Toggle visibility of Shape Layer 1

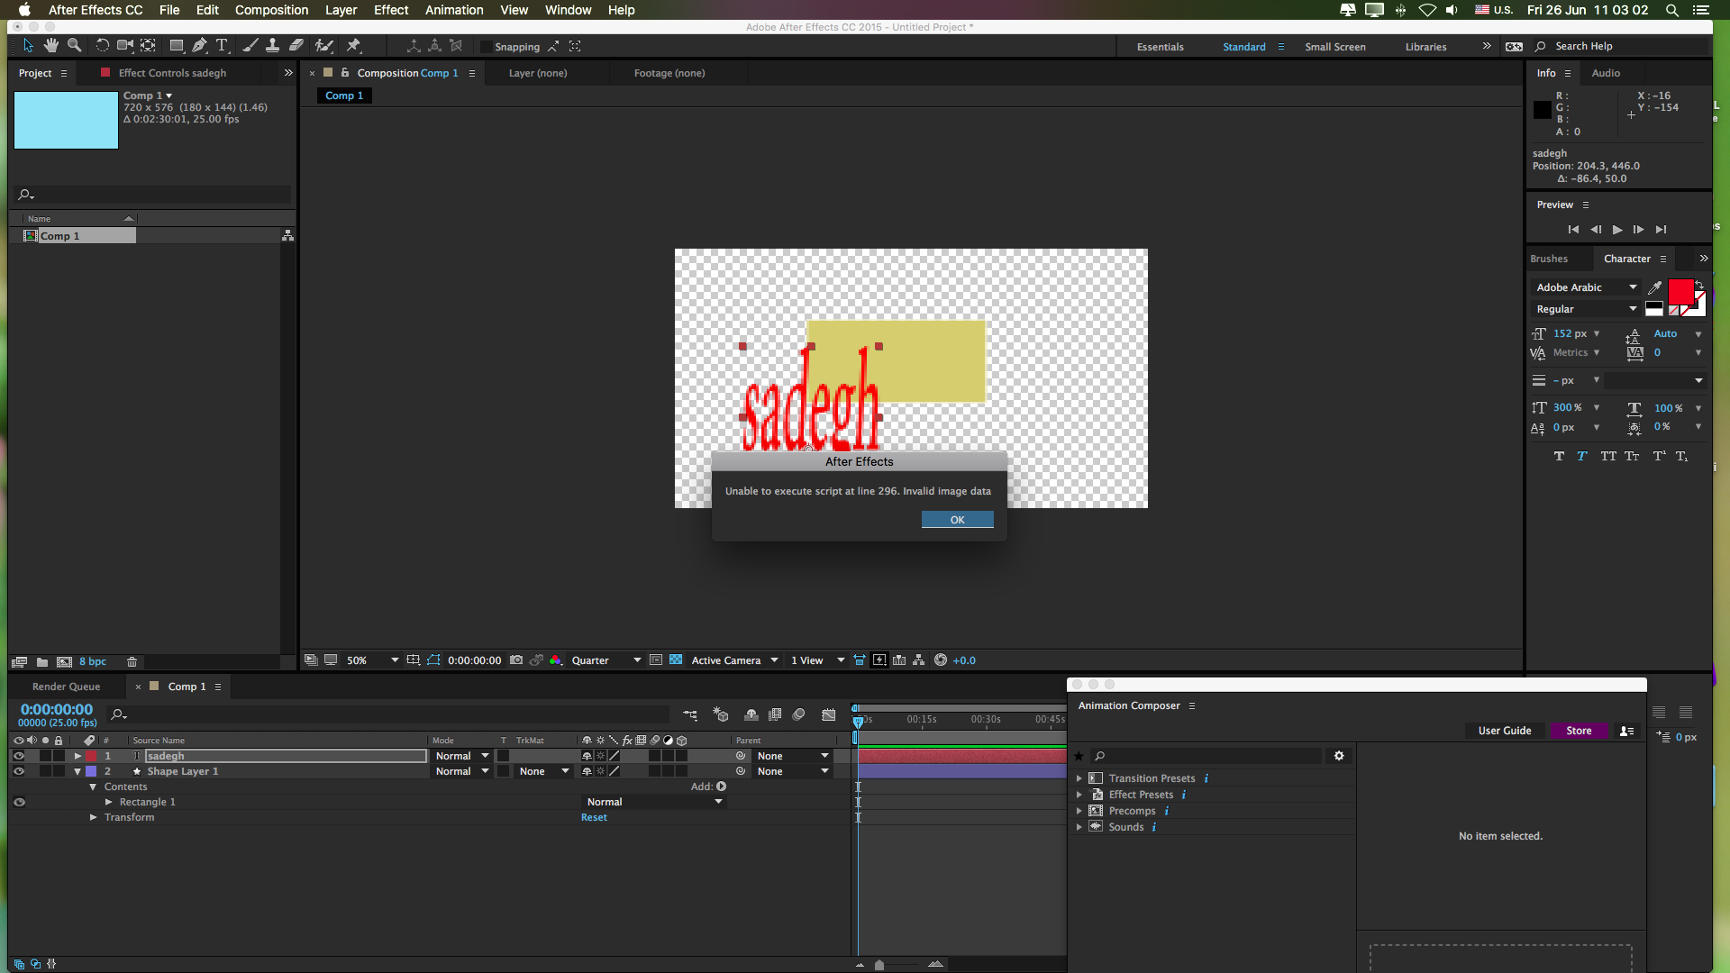click(x=18, y=771)
